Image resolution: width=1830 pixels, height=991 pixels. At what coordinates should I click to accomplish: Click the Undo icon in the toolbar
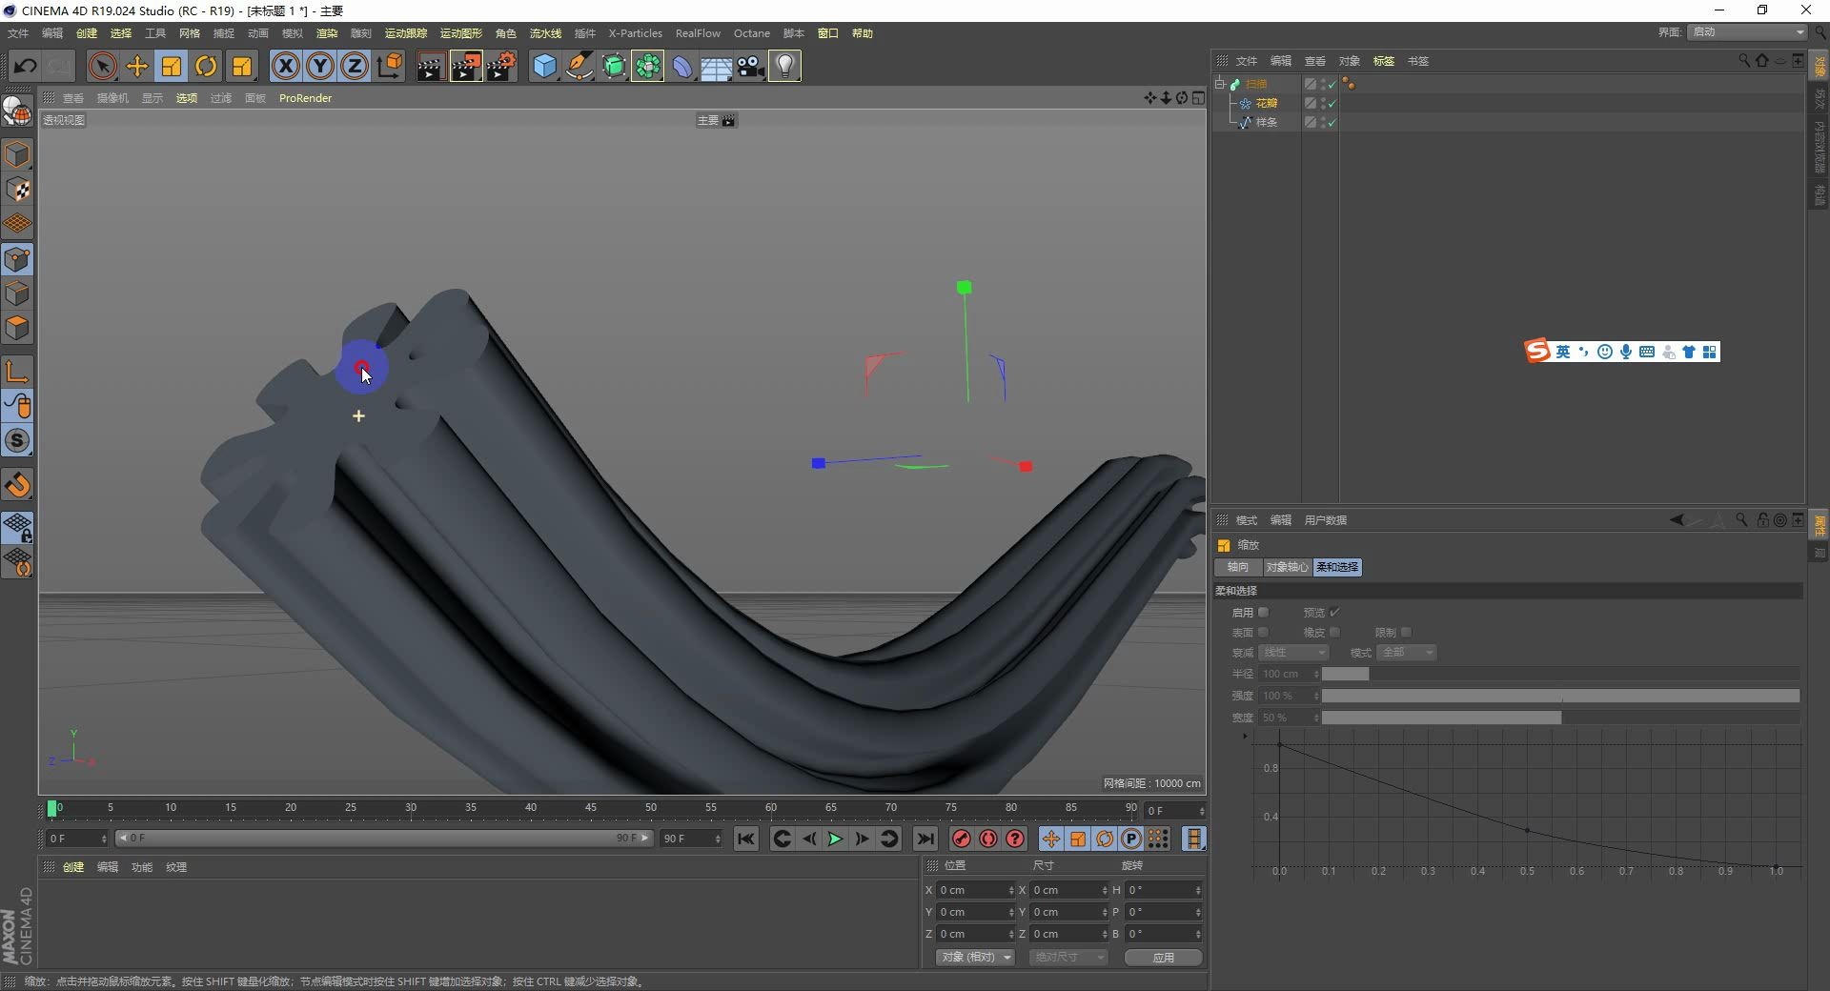tap(25, 66)
